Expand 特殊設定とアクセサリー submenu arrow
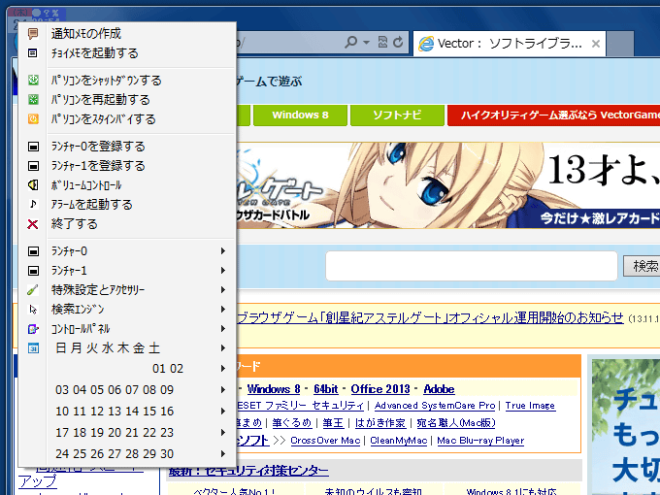660x495 pixels. 223,289
